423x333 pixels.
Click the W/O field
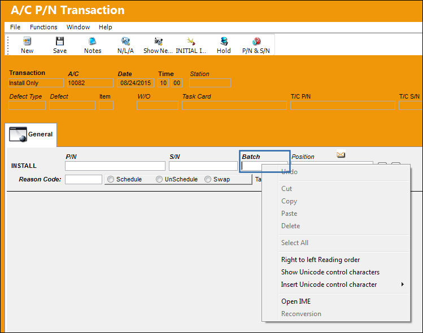[157, 105]
